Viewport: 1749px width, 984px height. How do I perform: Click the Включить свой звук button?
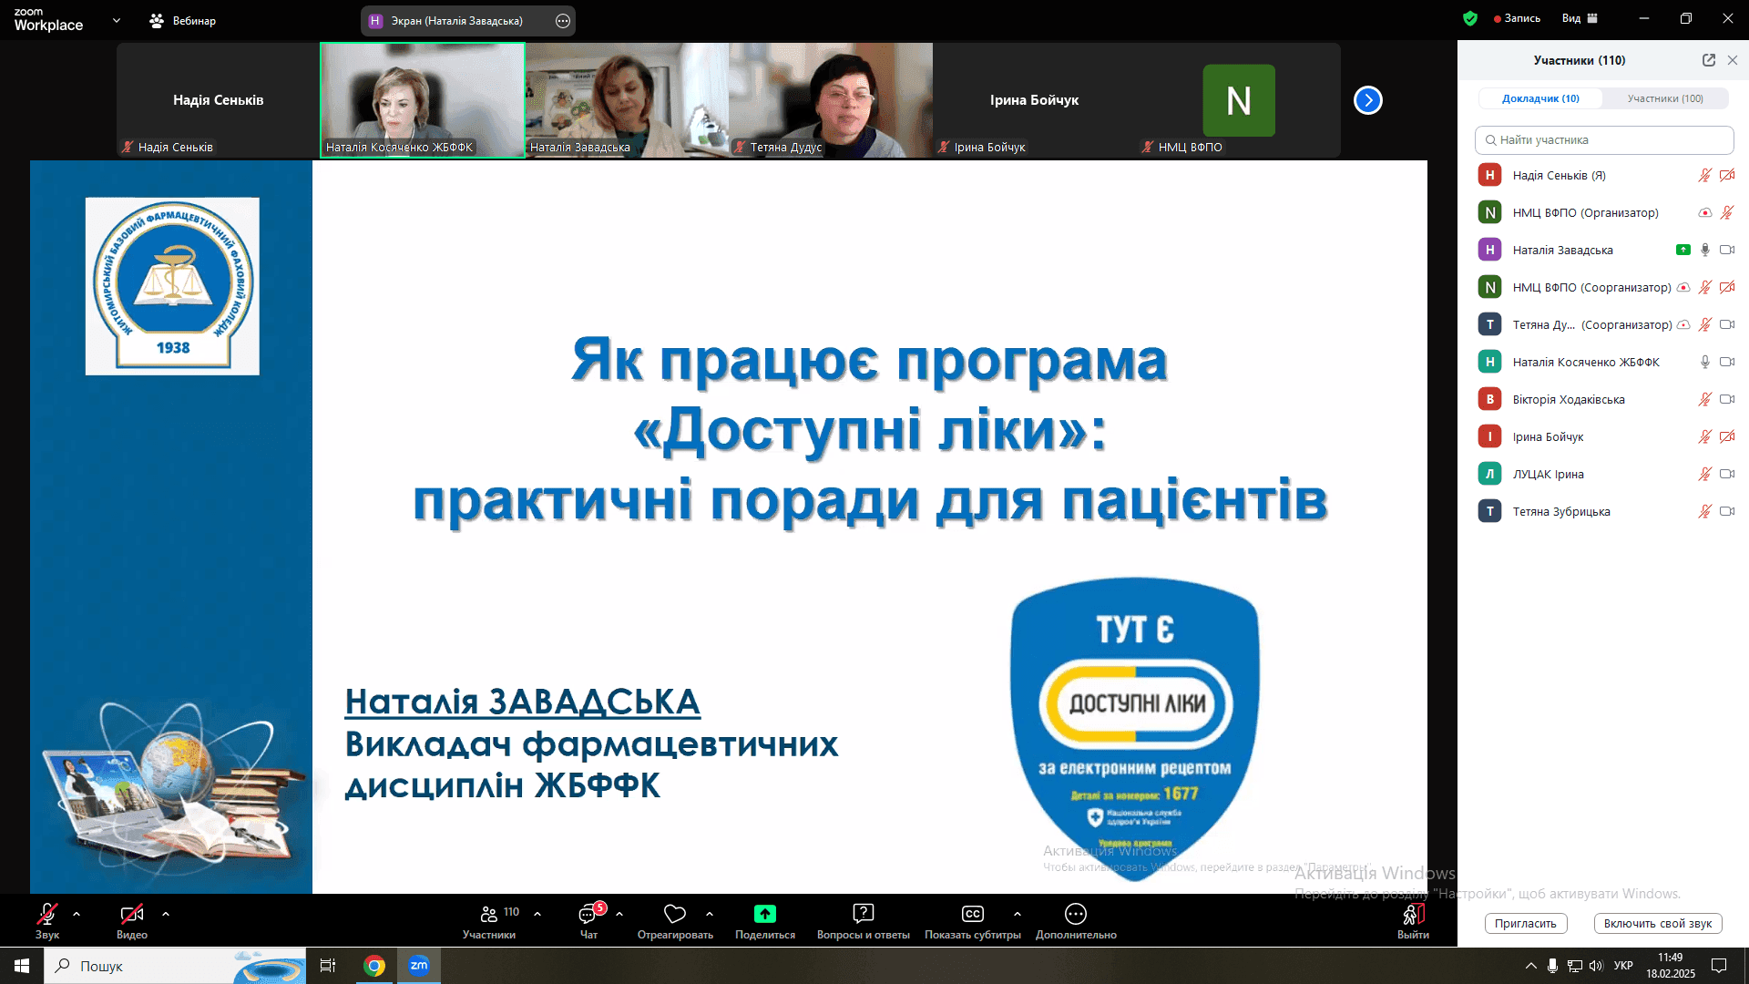[1658, 923]
